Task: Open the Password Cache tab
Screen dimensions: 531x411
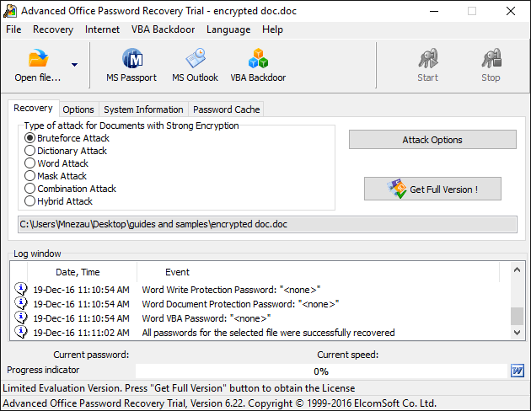Action: (x=226, y=109)
